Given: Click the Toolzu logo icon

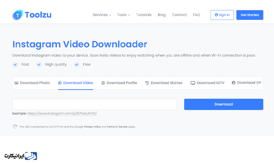Looking at the screenshot, I should [x=18, y=15].
